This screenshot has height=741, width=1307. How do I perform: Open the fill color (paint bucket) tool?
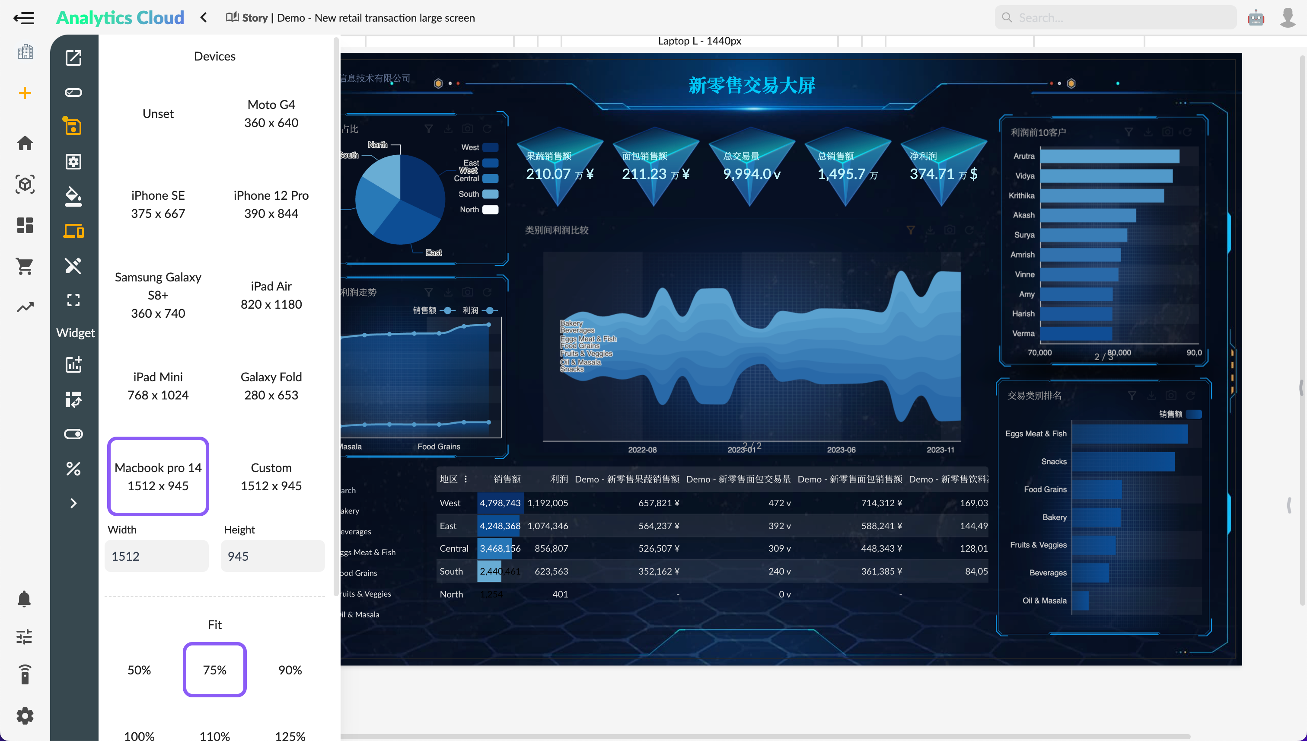point(73,196)
